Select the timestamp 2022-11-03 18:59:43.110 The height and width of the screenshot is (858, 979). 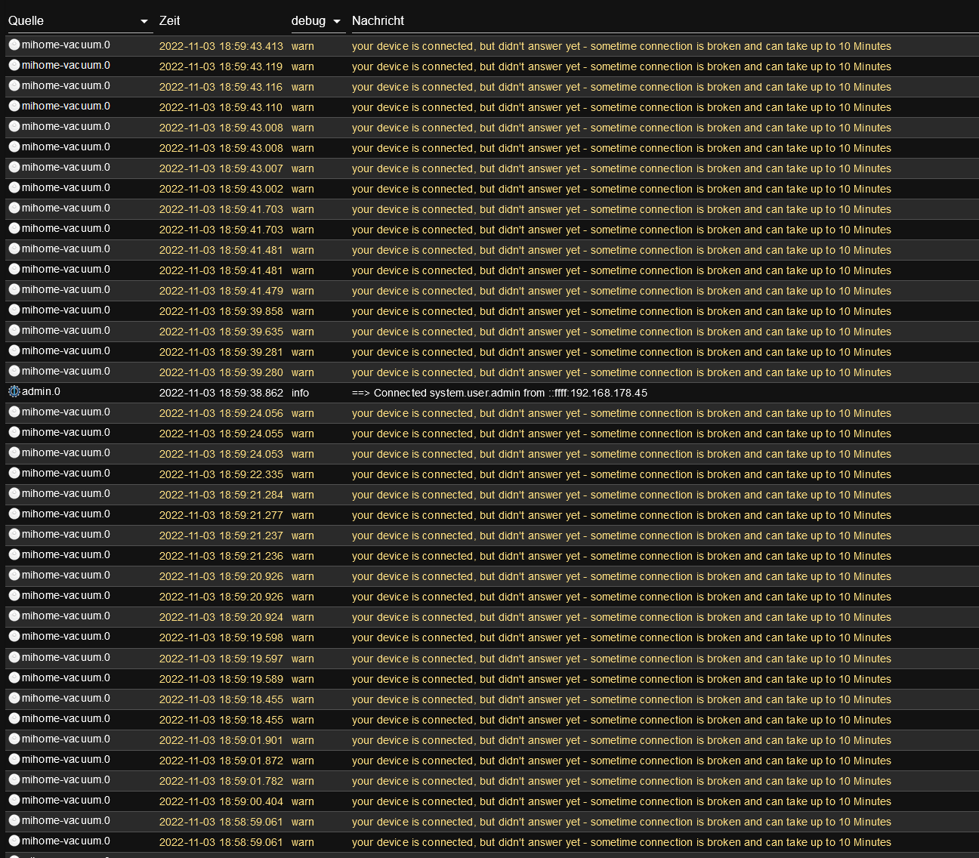tap(221, 107)
